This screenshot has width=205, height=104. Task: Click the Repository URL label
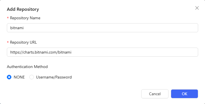coord(23,42)
